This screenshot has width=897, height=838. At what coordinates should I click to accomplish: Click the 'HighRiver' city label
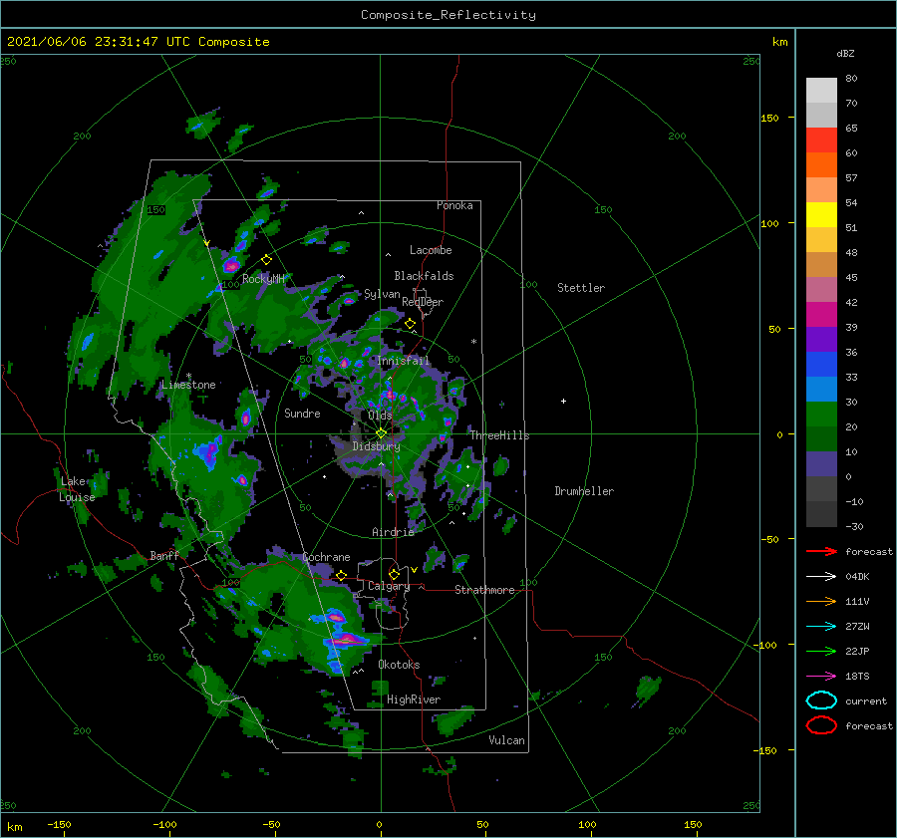pos(414,699)
